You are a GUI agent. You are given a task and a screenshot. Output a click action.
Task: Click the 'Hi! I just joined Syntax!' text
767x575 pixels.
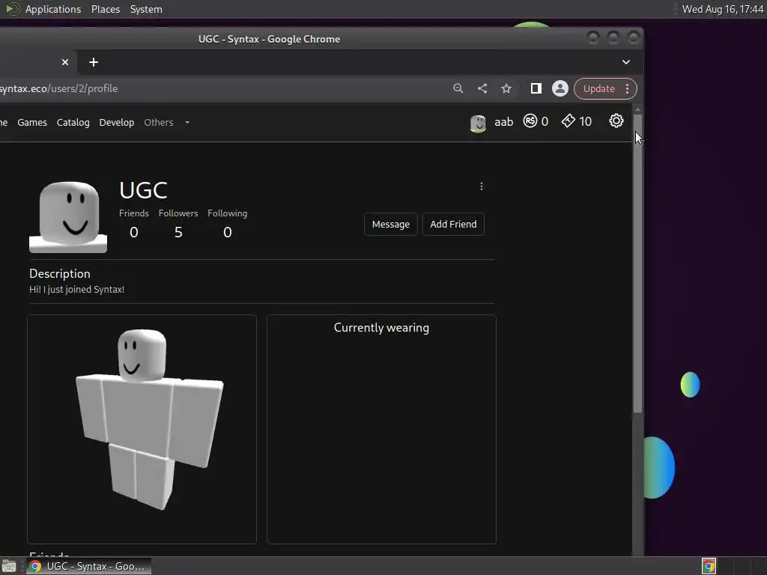(77, 290)
